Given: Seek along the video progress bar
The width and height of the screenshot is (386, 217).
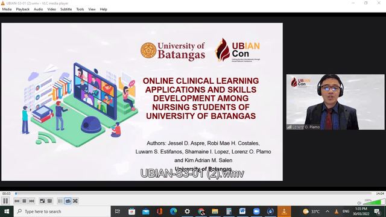Looking at the screenshot, I should (x=193, y=193).
